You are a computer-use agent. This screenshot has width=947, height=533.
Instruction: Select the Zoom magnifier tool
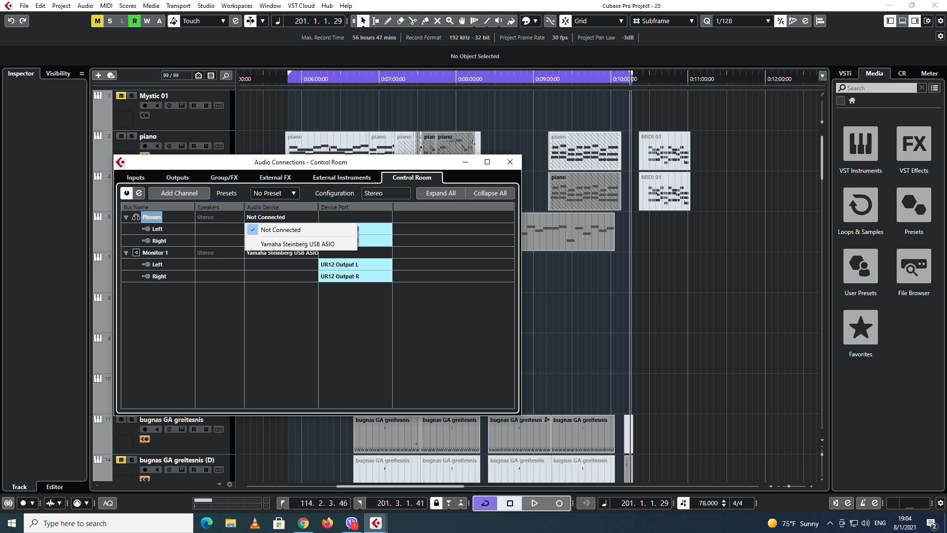[450, 21]
